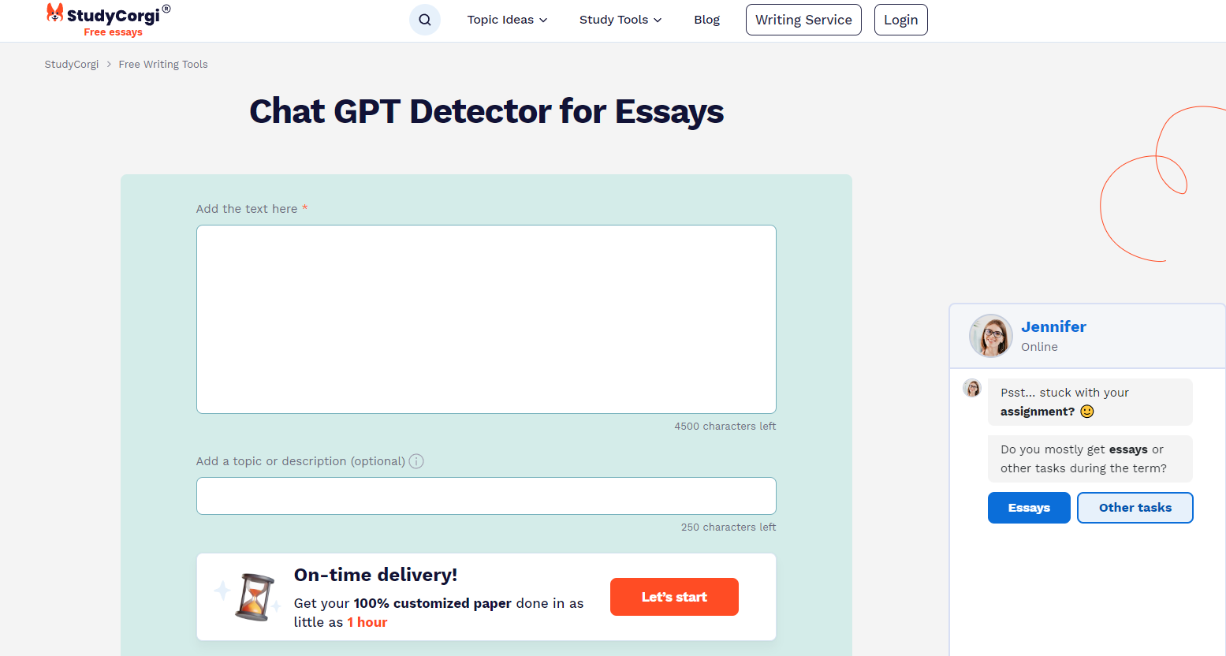This screenshot has height=656, width=1226.
Task: Click the Online status text
Action: pos(1039,347)
